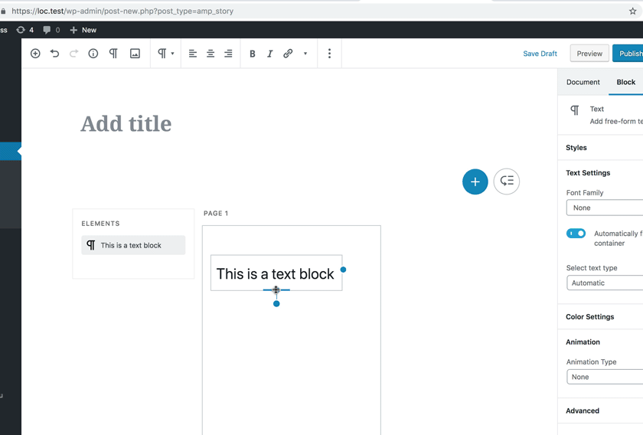Open the change block type paragraph dropdown
The width and height of the screenshot is (643, 435).
tap(165, 54)
